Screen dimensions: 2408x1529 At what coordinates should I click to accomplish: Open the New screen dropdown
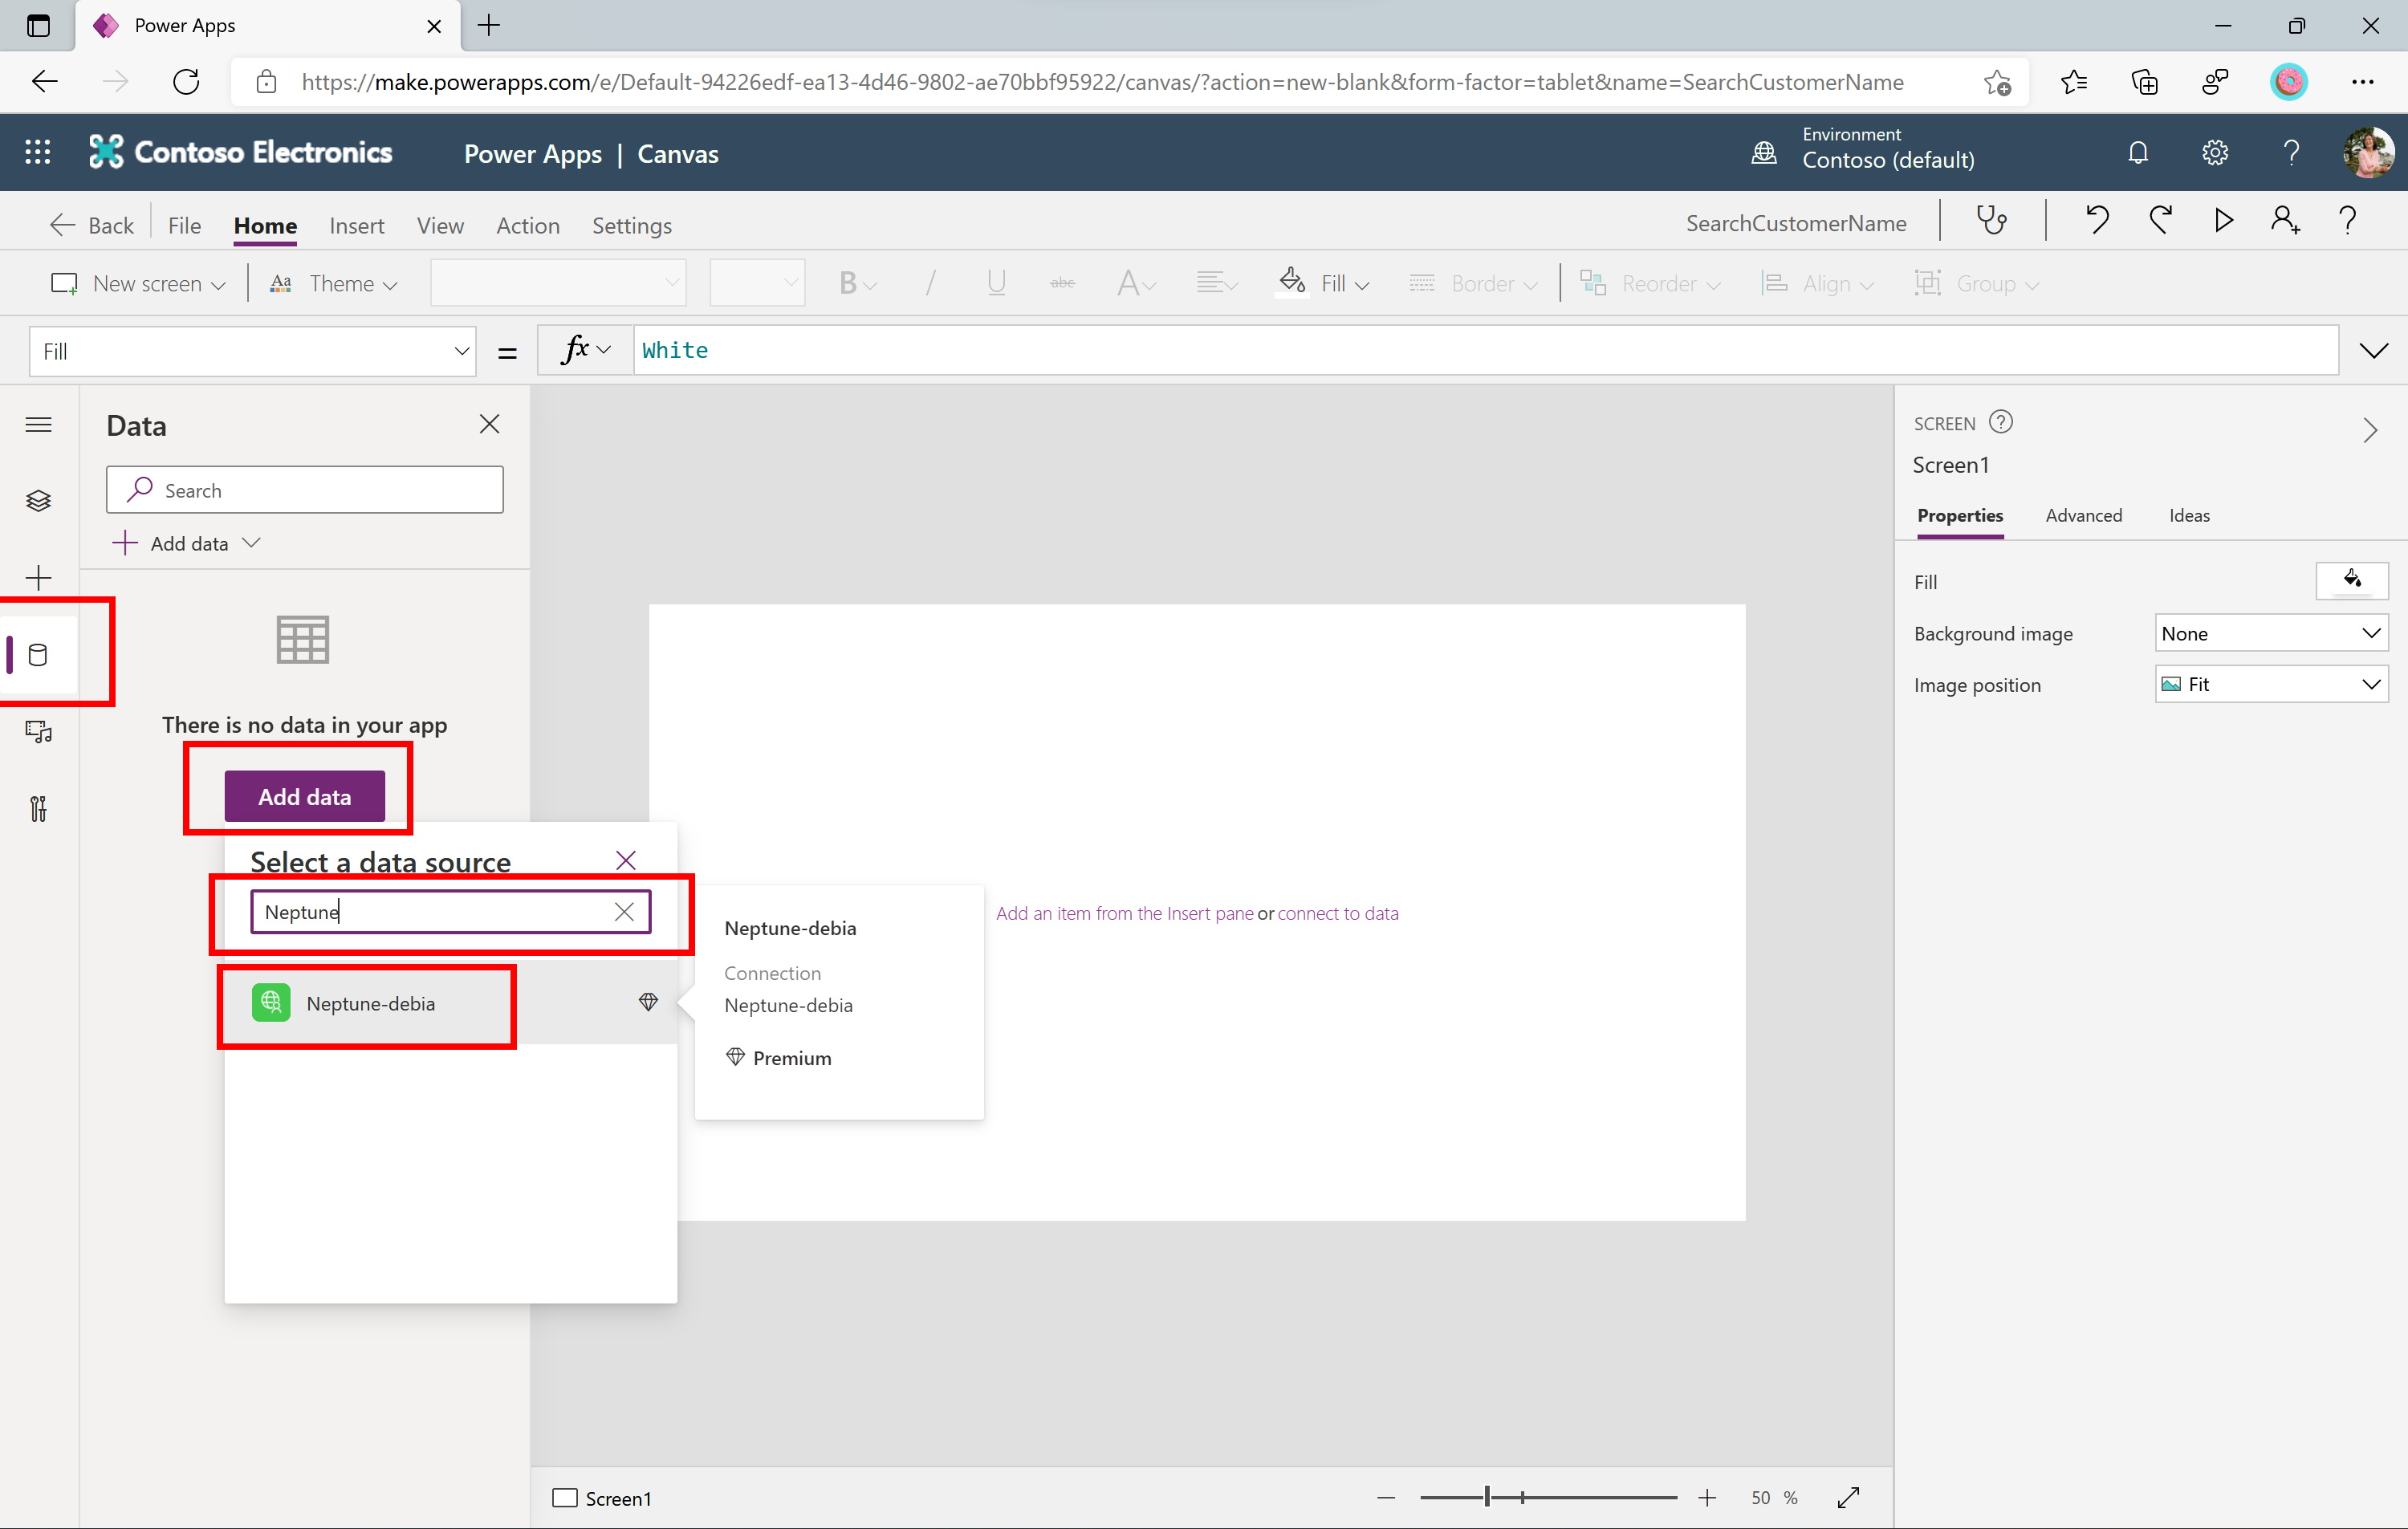point(138,284)
